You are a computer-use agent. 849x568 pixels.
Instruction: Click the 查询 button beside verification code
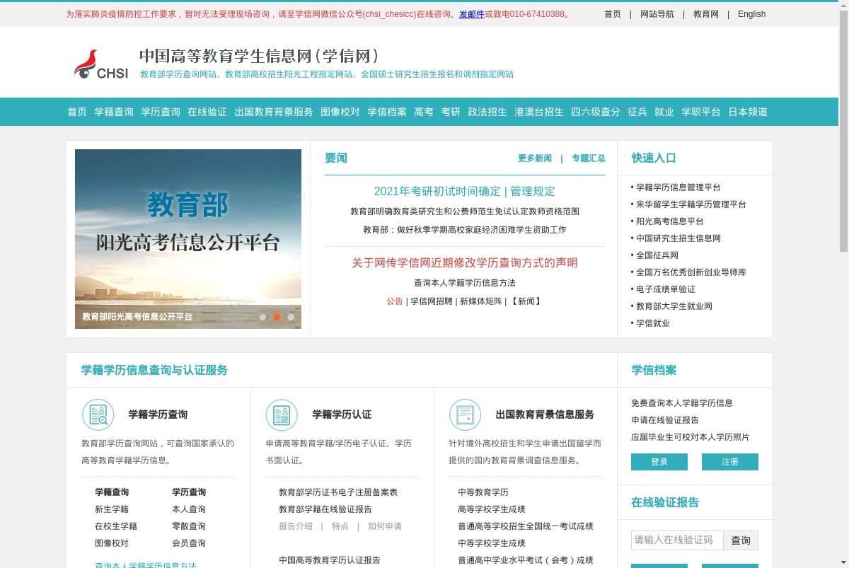coord(741,540)
